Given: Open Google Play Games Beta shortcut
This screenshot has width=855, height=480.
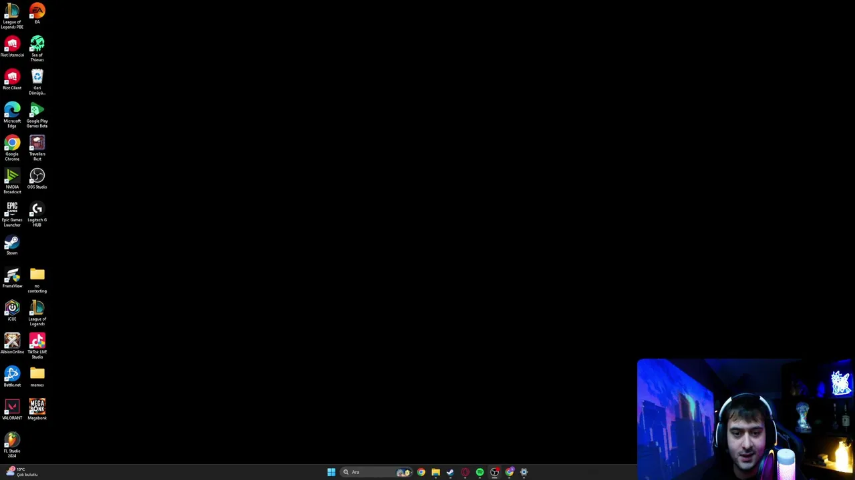Looking at the screenshot, I should click(37, 115).
